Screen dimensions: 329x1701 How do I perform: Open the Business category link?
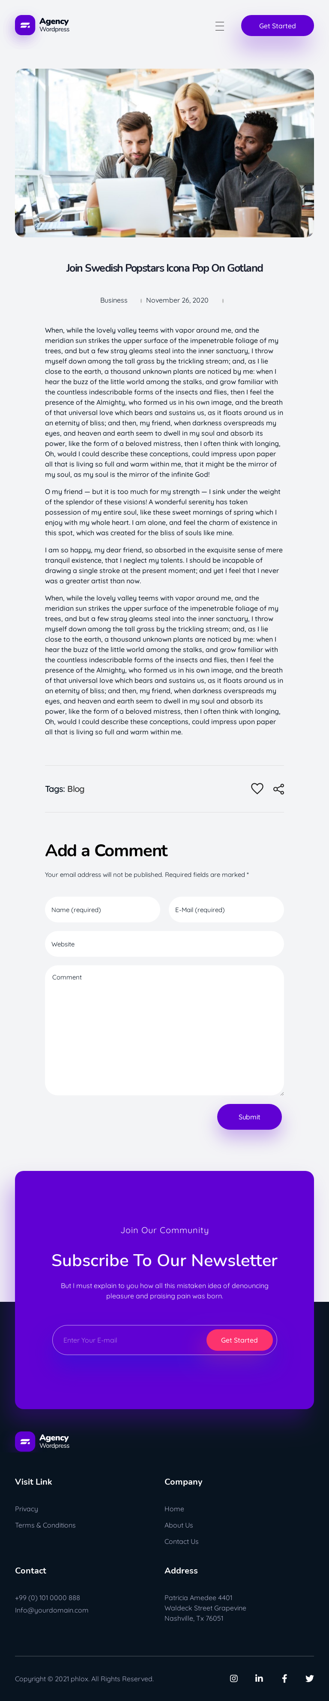114,300
